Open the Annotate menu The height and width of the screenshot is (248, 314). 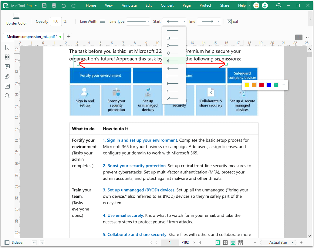point(129,5)
